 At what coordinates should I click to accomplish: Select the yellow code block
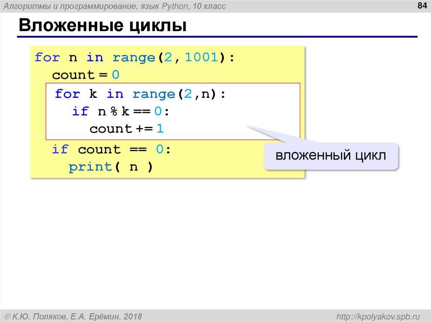click(168, 111)
